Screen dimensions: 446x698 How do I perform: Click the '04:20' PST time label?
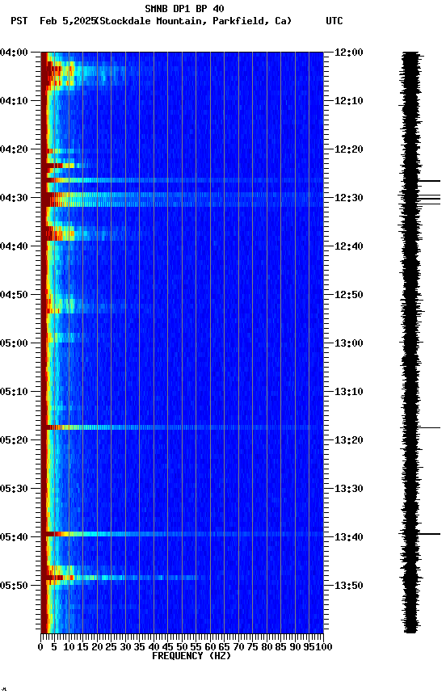14,149
